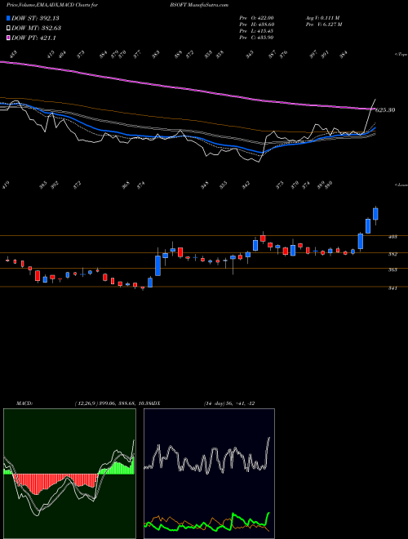Image resolution: width=408 pixels, height=539 pixels.
Task: Click the '<Tops' label at the chart's right edge
Action: coord(401,55)
